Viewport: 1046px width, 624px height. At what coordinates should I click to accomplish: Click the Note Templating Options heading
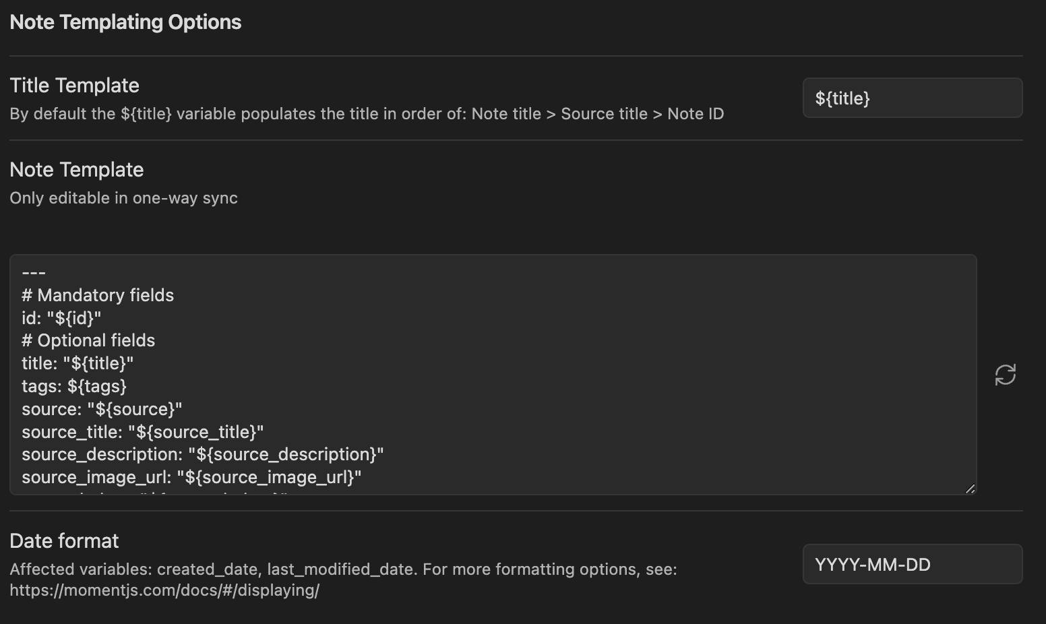pos(125,22)
